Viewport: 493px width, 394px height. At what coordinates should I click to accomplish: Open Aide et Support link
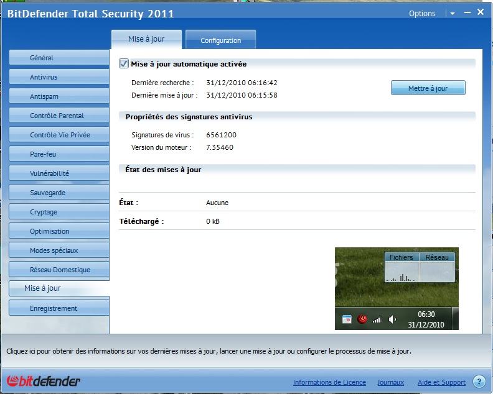tap(441, 382)
